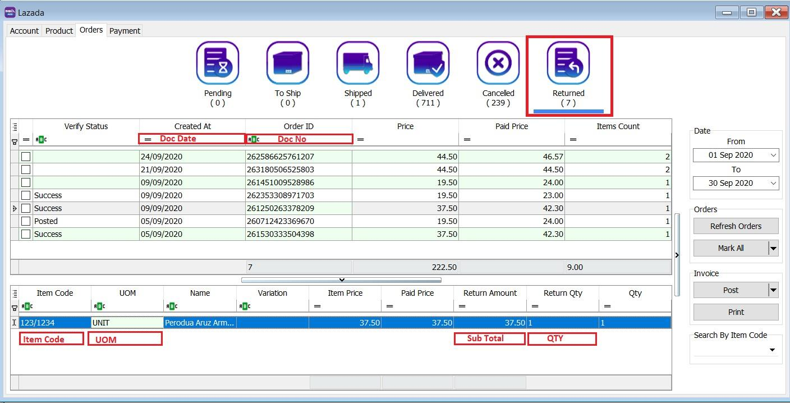The width and height of the screenshot is (790, 403).
Task: Toggle checkbox for order 261530333504398
Action: point(26,234)
